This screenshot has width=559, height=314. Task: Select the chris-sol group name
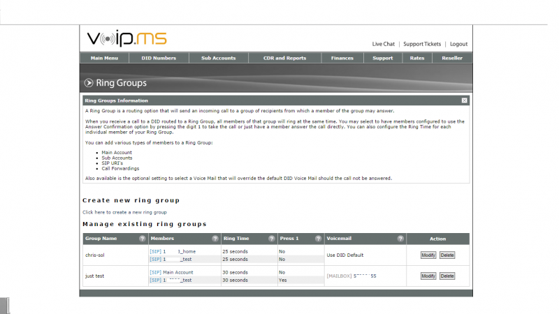tap(95, 255)
